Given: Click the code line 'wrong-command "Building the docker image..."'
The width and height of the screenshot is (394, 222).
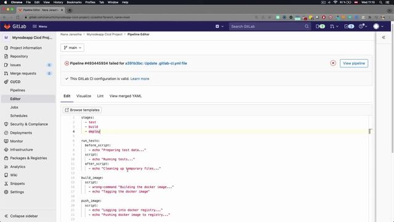Looking at the screenshot, I should click(x=133, y=187).
